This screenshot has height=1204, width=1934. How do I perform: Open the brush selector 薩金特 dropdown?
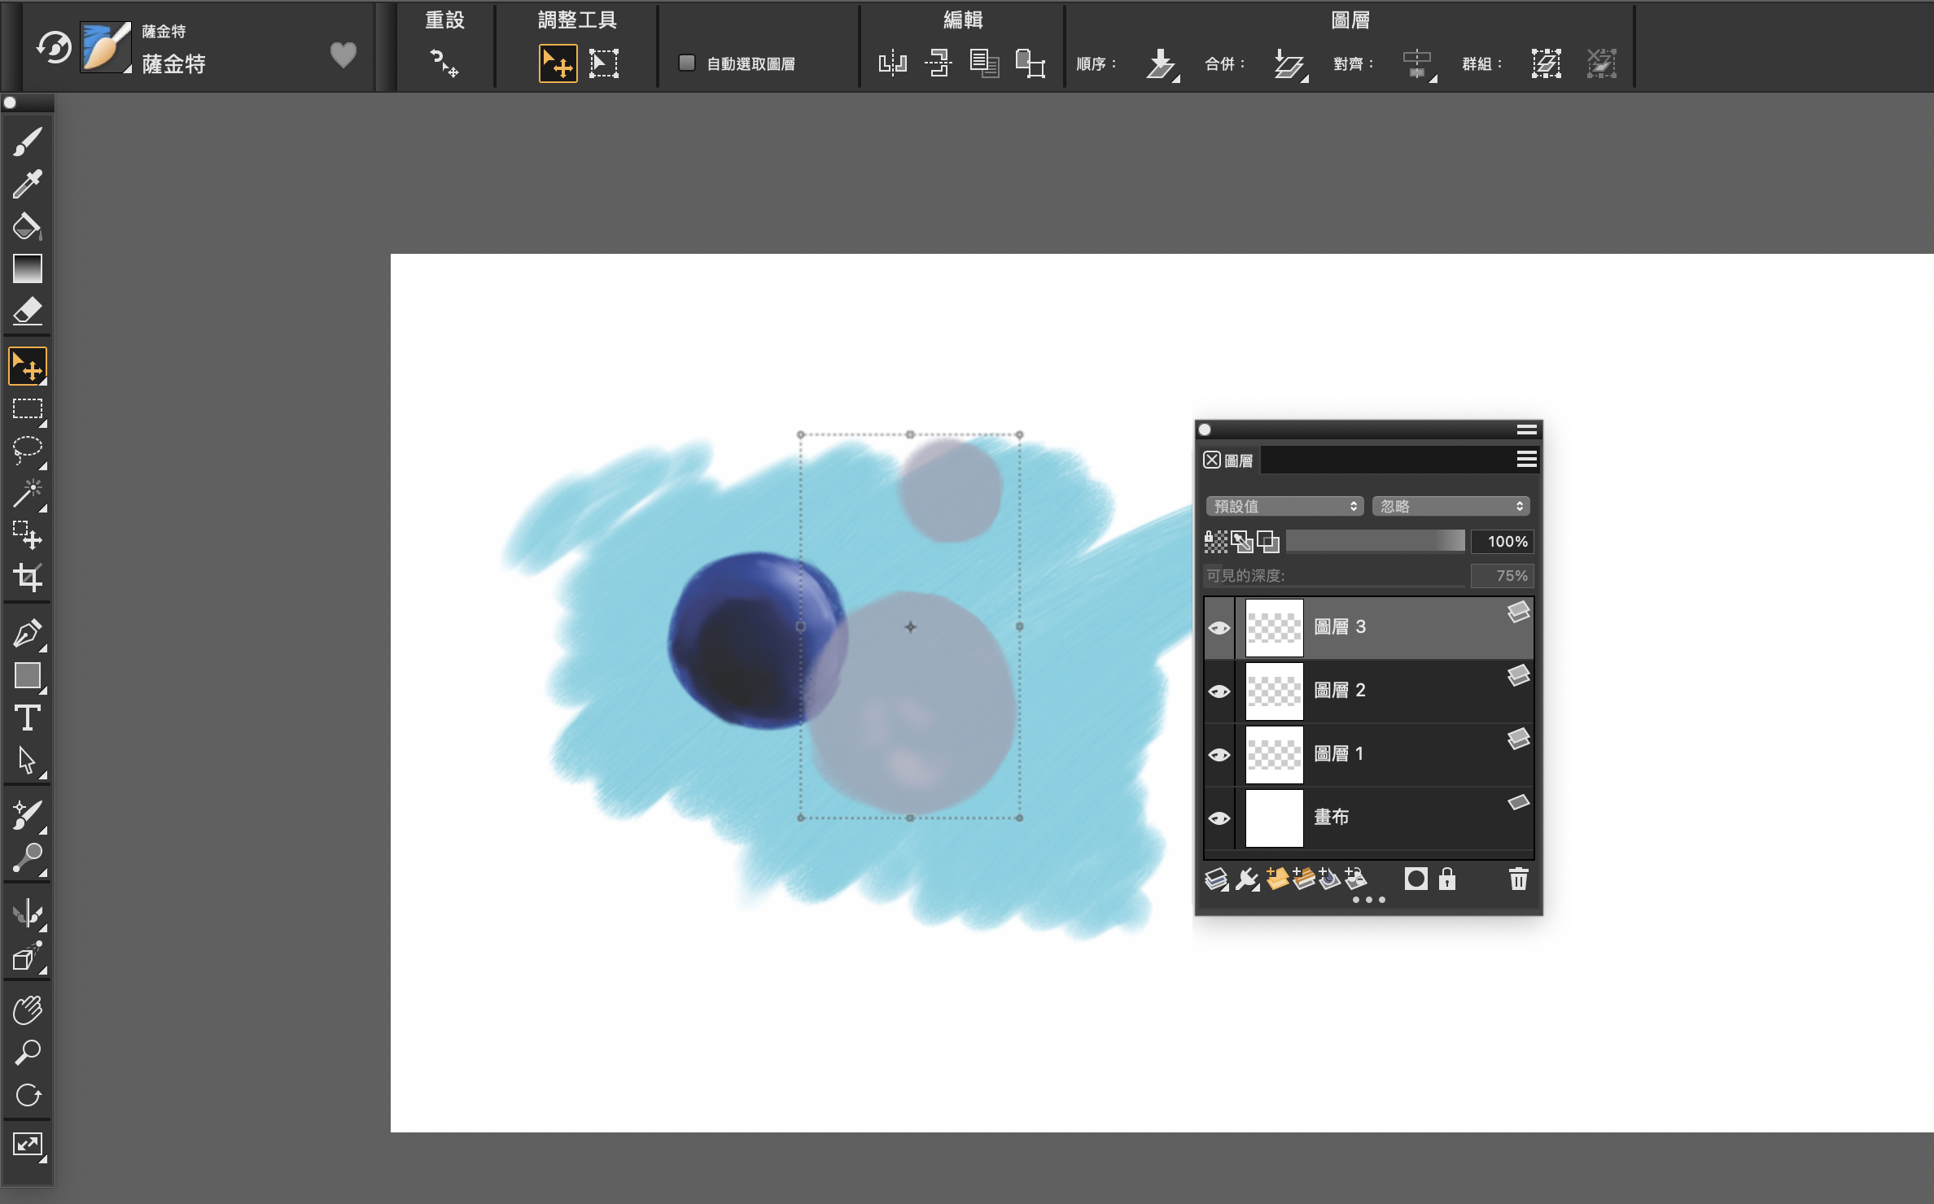click(106, 49)
